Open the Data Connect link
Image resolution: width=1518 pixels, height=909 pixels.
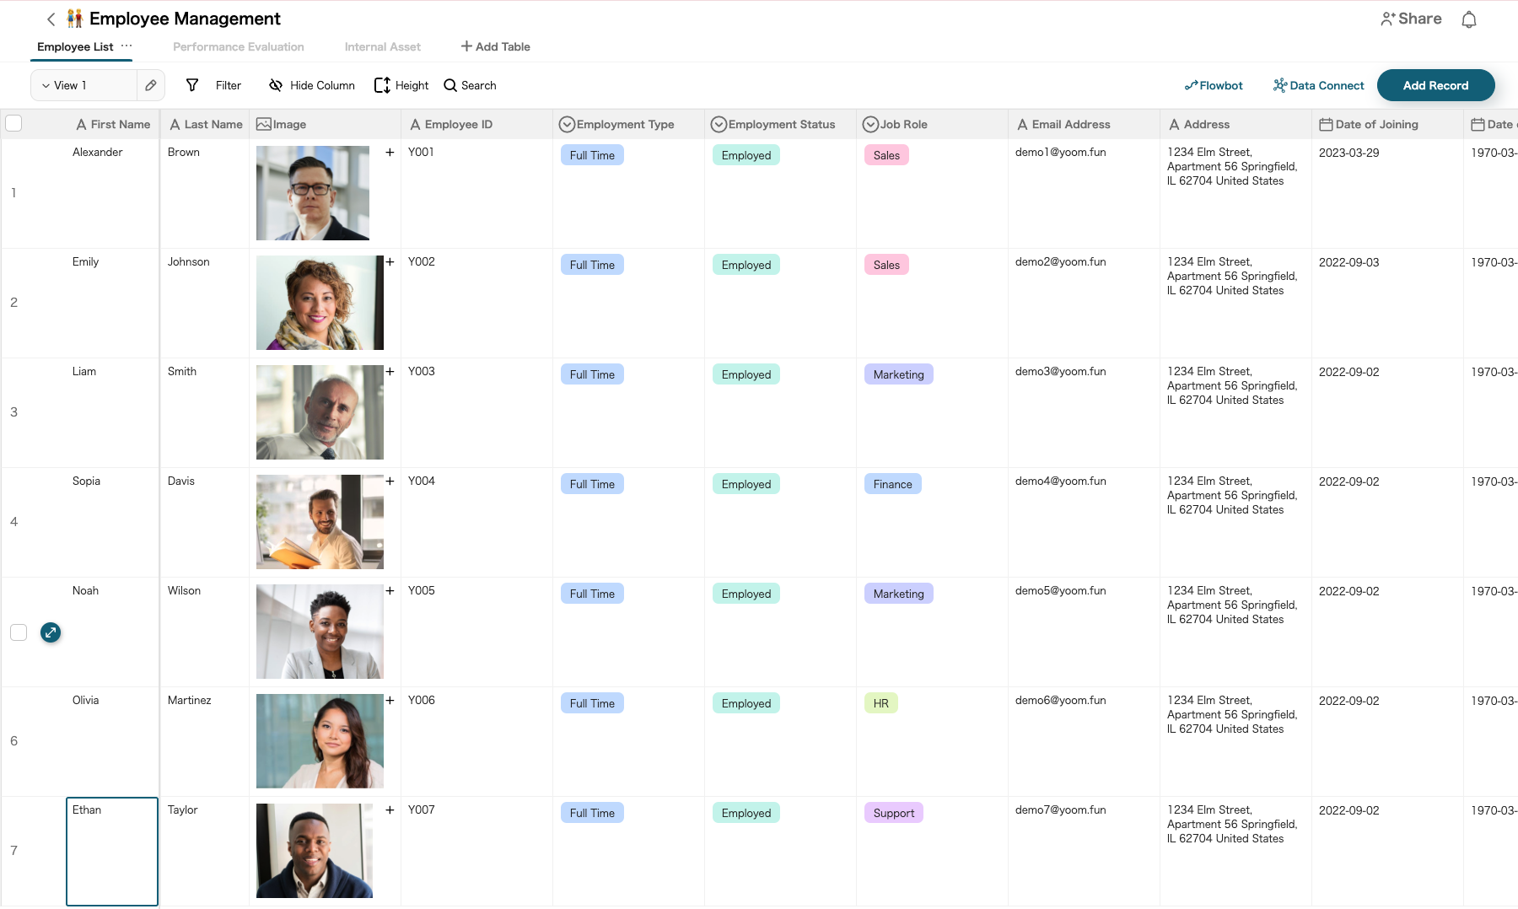pos(1318,85)
